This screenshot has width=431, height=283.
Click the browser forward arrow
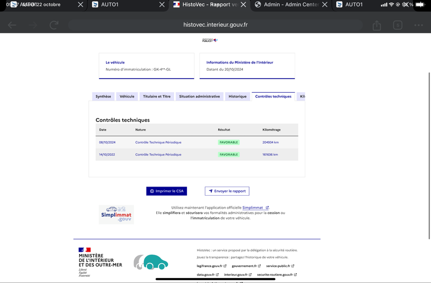coord(33,25)
